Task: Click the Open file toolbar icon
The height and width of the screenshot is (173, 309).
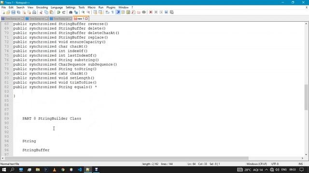Action: pyautogui.click(x=8, y=12)
